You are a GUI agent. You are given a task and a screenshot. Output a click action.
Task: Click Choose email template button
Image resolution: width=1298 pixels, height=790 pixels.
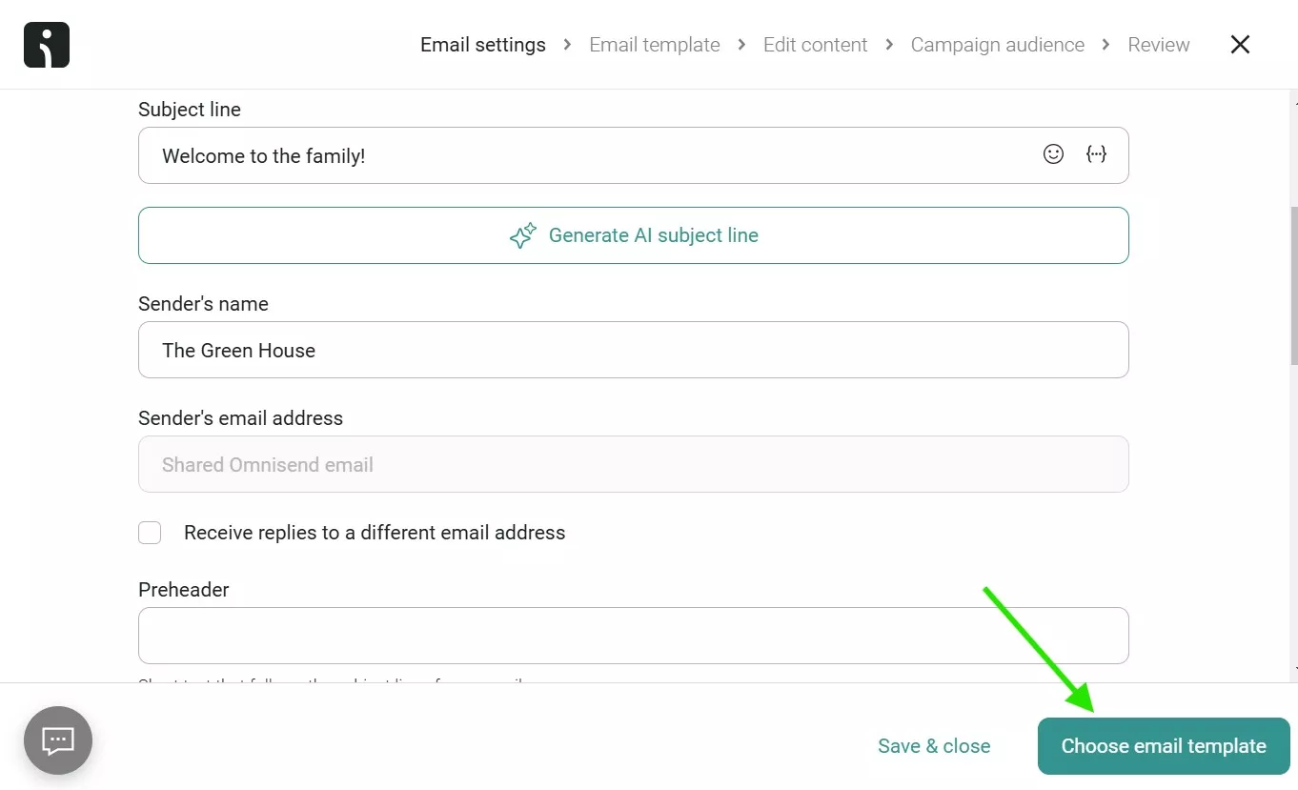click(x=1164, y=746)
